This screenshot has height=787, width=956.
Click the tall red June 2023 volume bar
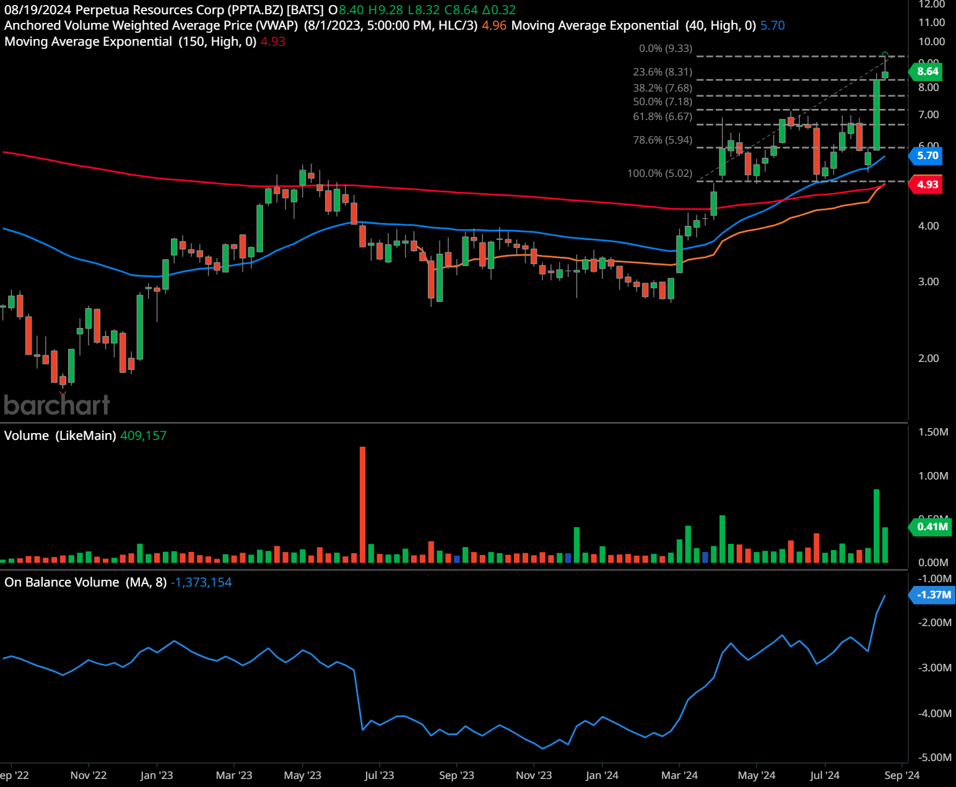(362, 504)
